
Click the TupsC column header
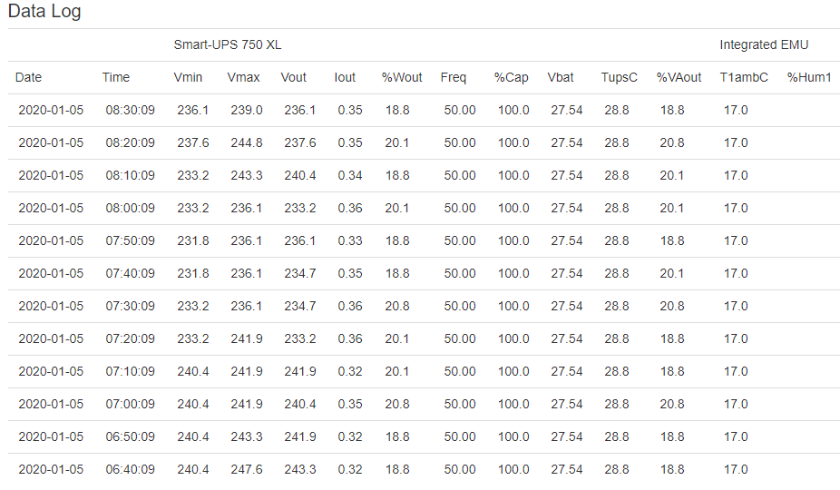point(620,77)
